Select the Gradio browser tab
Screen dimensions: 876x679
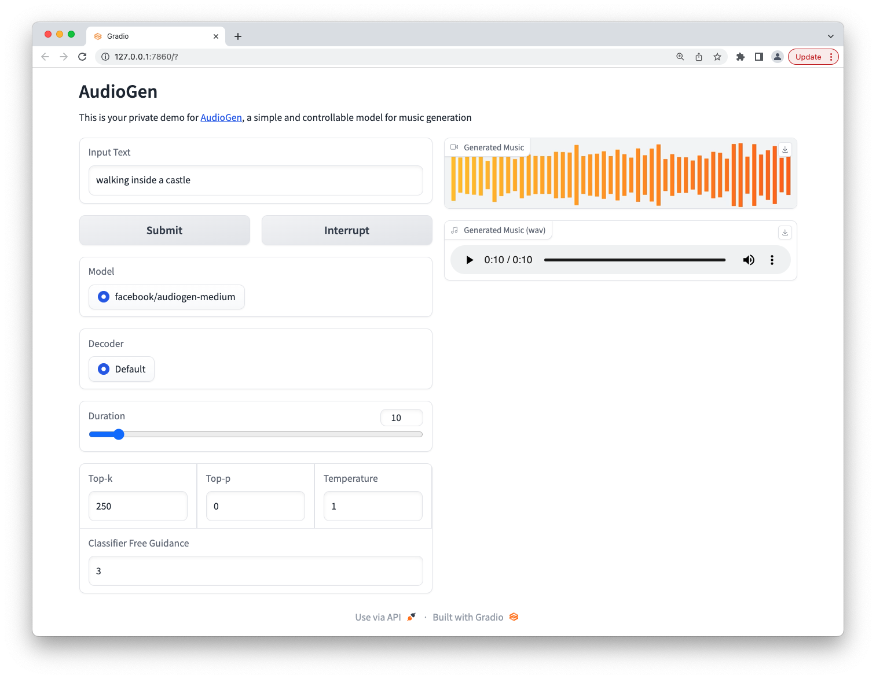tap(155, 36)
